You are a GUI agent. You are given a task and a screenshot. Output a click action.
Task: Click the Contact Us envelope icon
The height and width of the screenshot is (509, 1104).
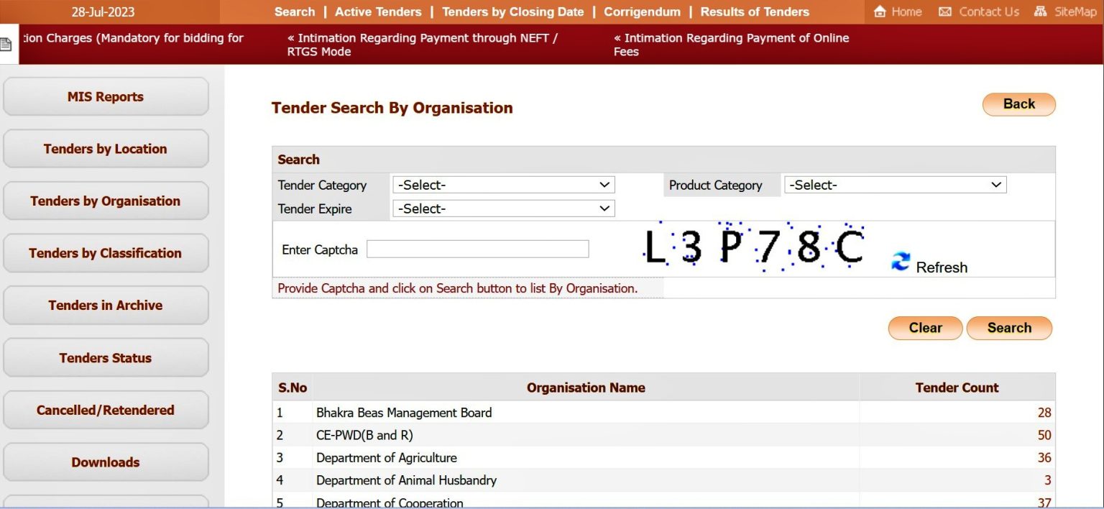[x=945, y=12]
